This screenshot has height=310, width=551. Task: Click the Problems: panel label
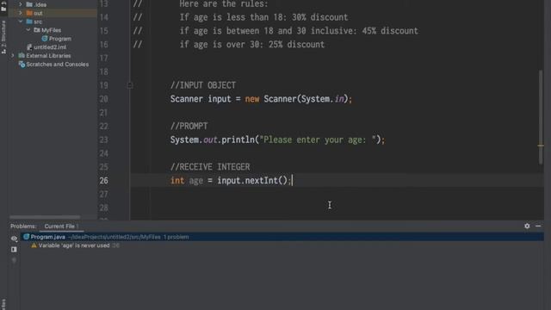click(23, 226)
